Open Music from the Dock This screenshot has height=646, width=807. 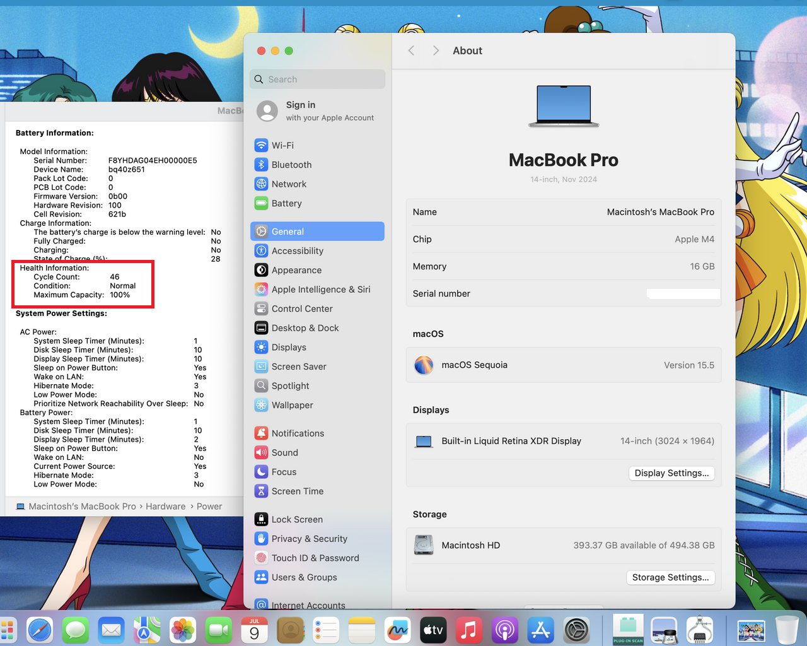pyautogui.click(x=469, y=630)
